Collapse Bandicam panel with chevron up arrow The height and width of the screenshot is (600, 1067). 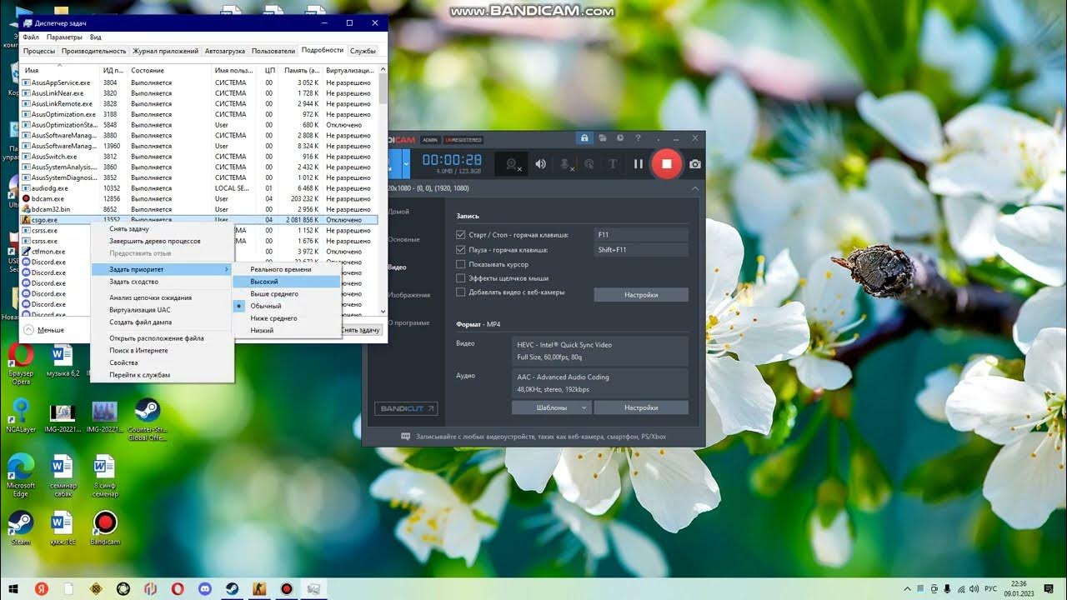(695, 189)
